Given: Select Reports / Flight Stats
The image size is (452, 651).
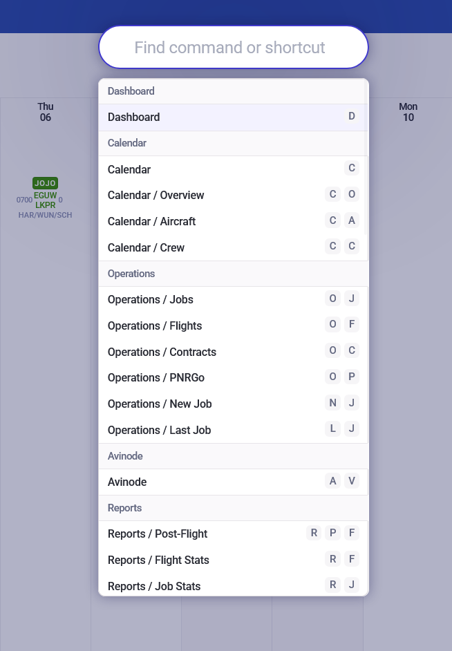Looking at the screenshot, I should point(233,560).
